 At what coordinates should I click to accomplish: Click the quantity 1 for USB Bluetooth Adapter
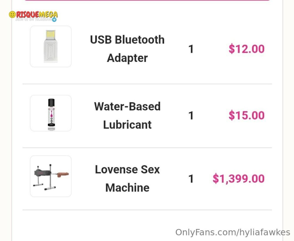coord(191,49)
